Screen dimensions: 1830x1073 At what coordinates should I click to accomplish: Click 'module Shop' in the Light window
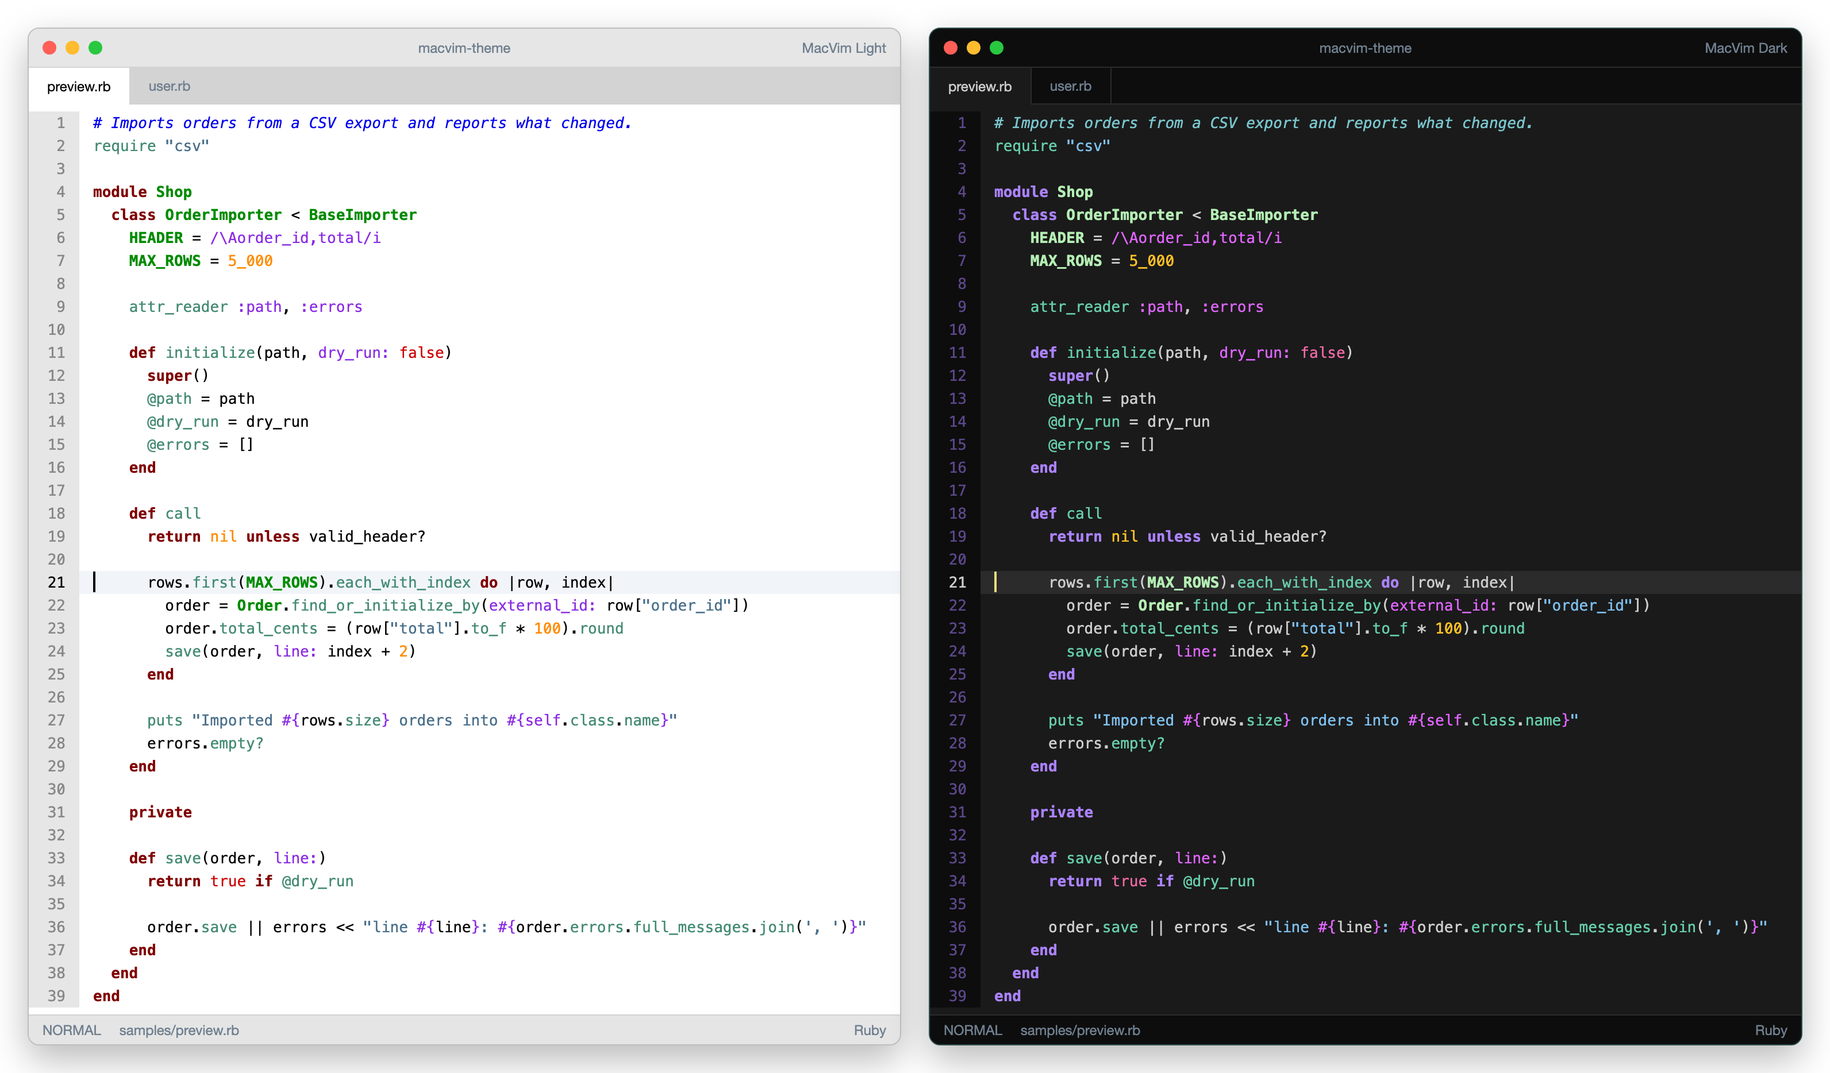[x=143, y=192]
